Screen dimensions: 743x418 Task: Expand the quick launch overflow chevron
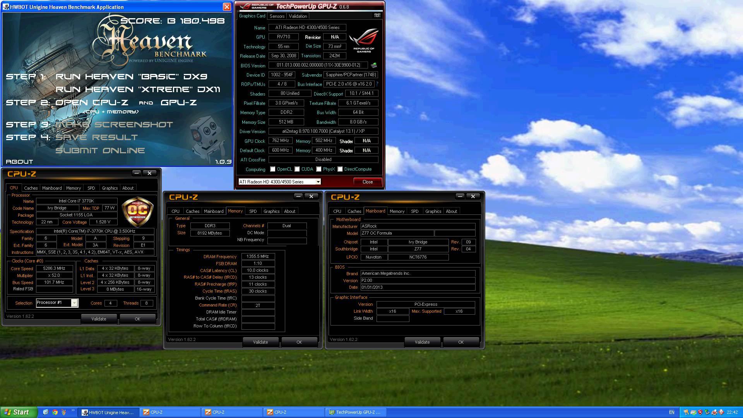tap(73, 410)
